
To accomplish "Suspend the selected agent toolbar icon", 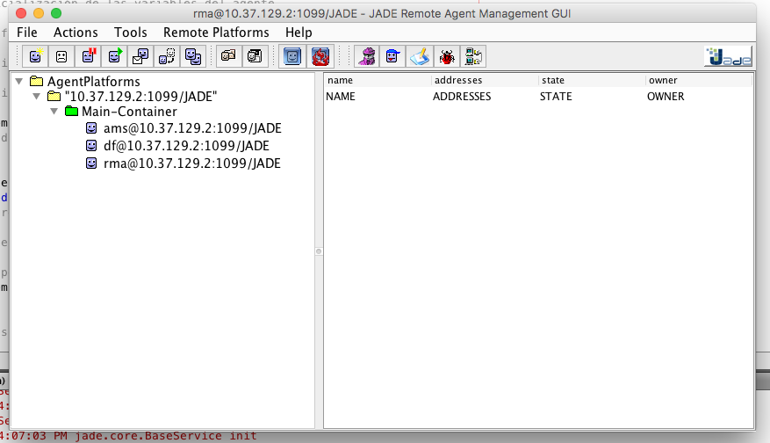I will click(88, 56).
